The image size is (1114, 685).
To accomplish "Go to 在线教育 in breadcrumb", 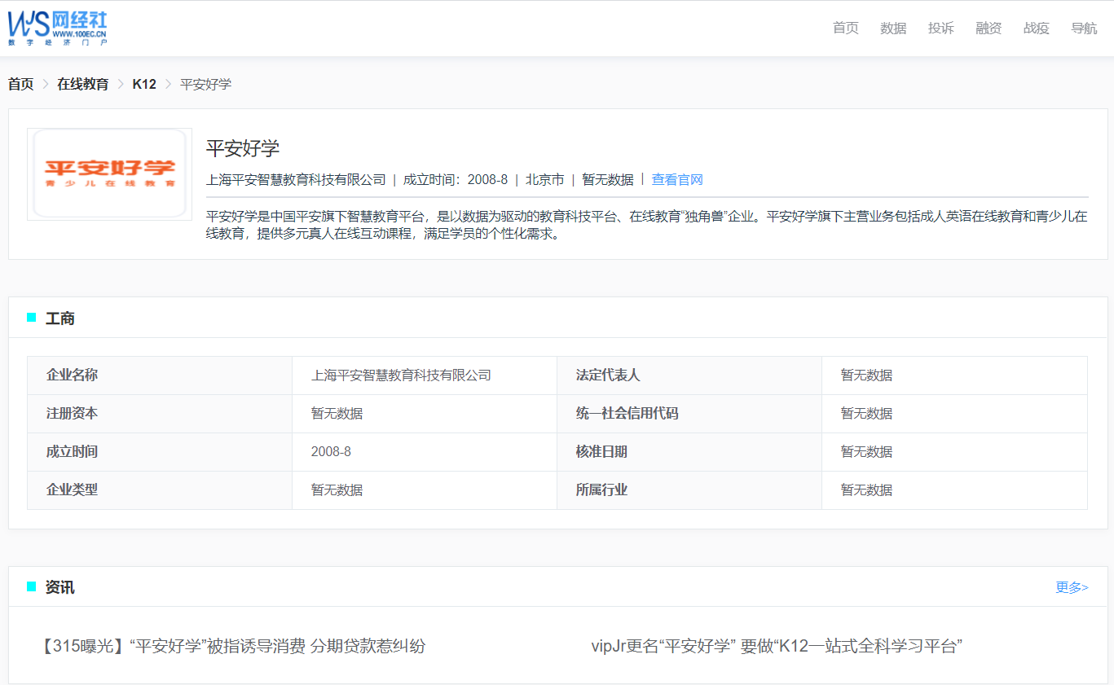I will [83, 84].
